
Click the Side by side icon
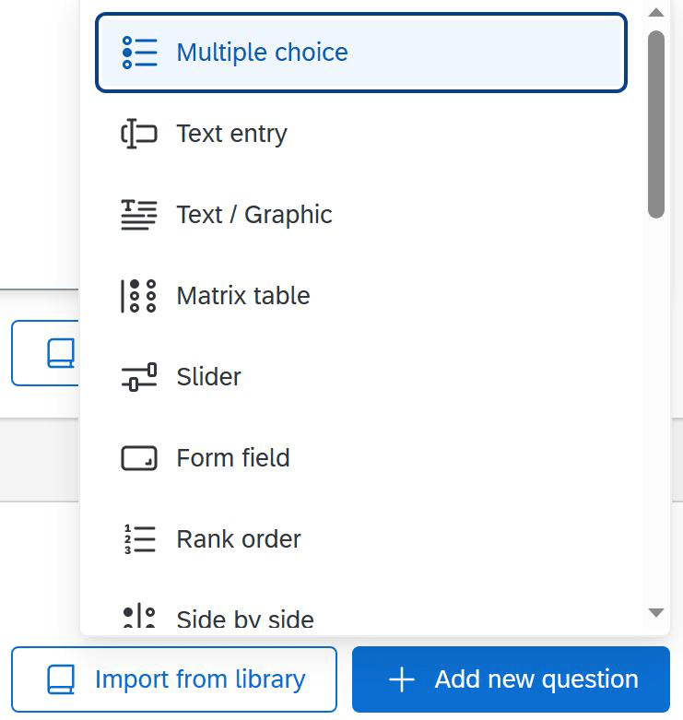139,617
